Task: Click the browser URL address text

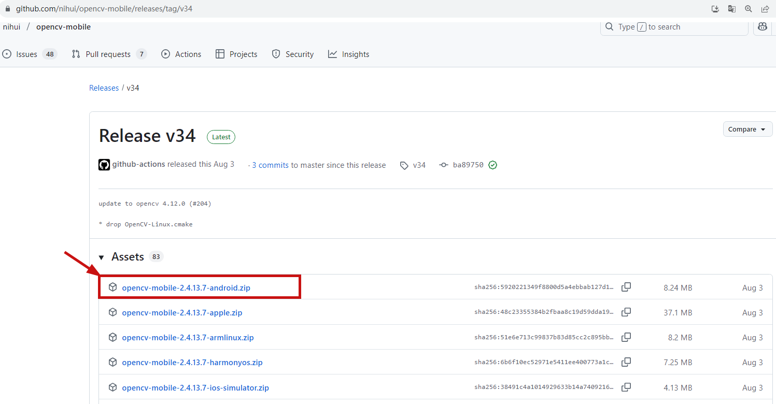Action: click(104, 9)
